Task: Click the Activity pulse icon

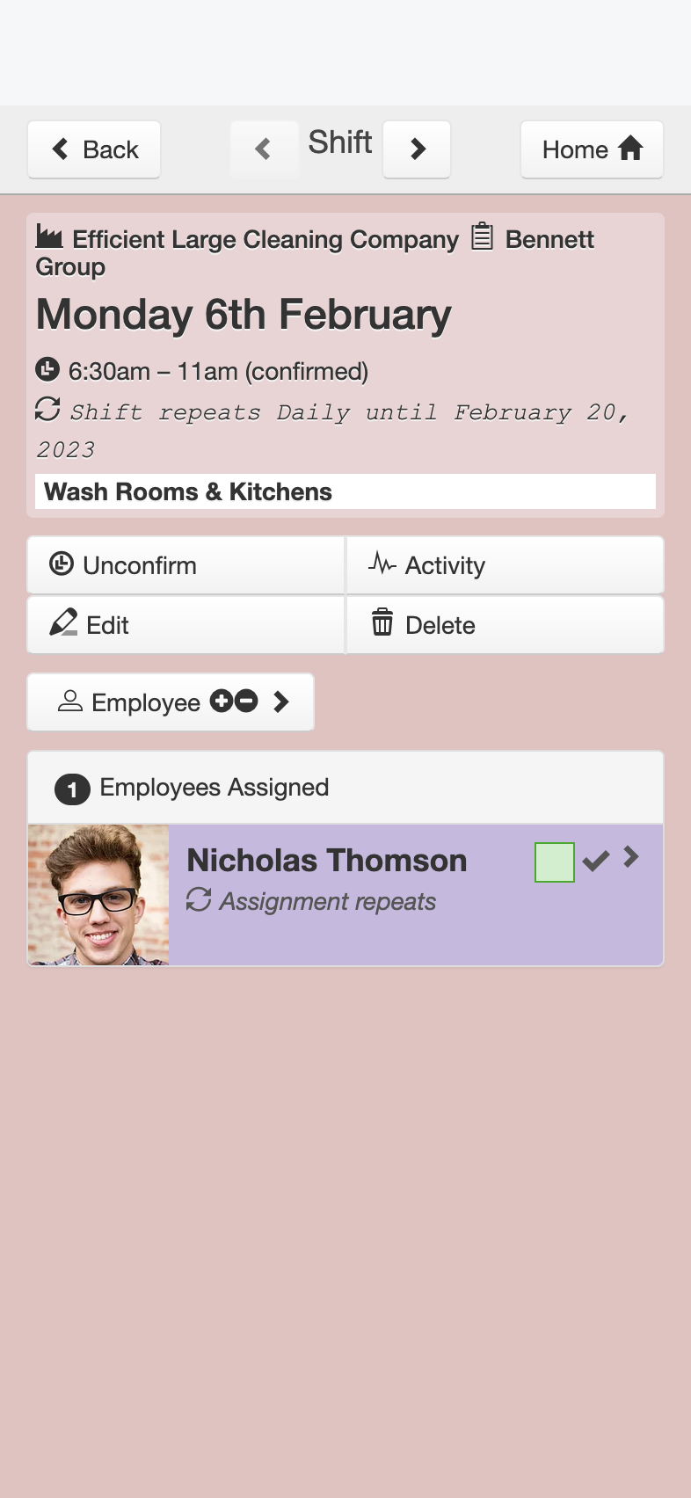Action: click(x=382, y=563)
